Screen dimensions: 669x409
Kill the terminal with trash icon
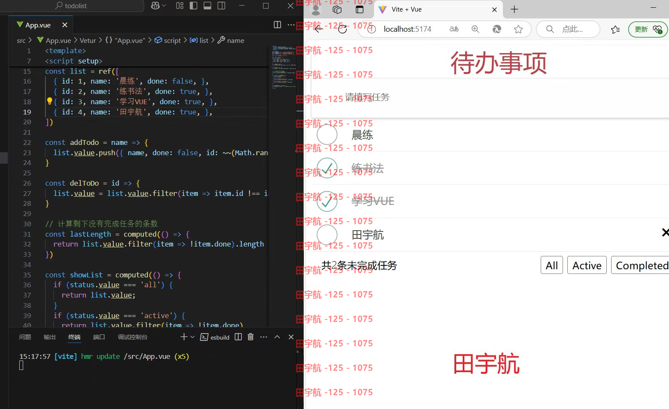251,337
